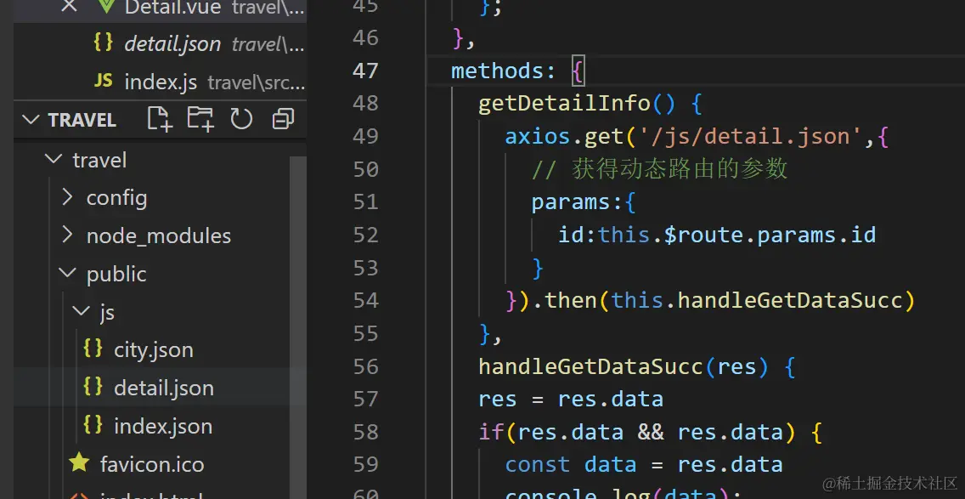This screenshot has height=499, width=965.
Task: Collapse the public folder
Action: pyautogui.click(x=68, y=273)
